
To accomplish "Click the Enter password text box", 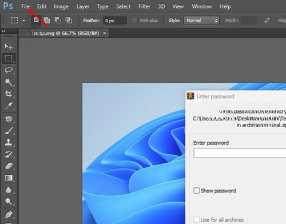I will click(x=240, y=153).
